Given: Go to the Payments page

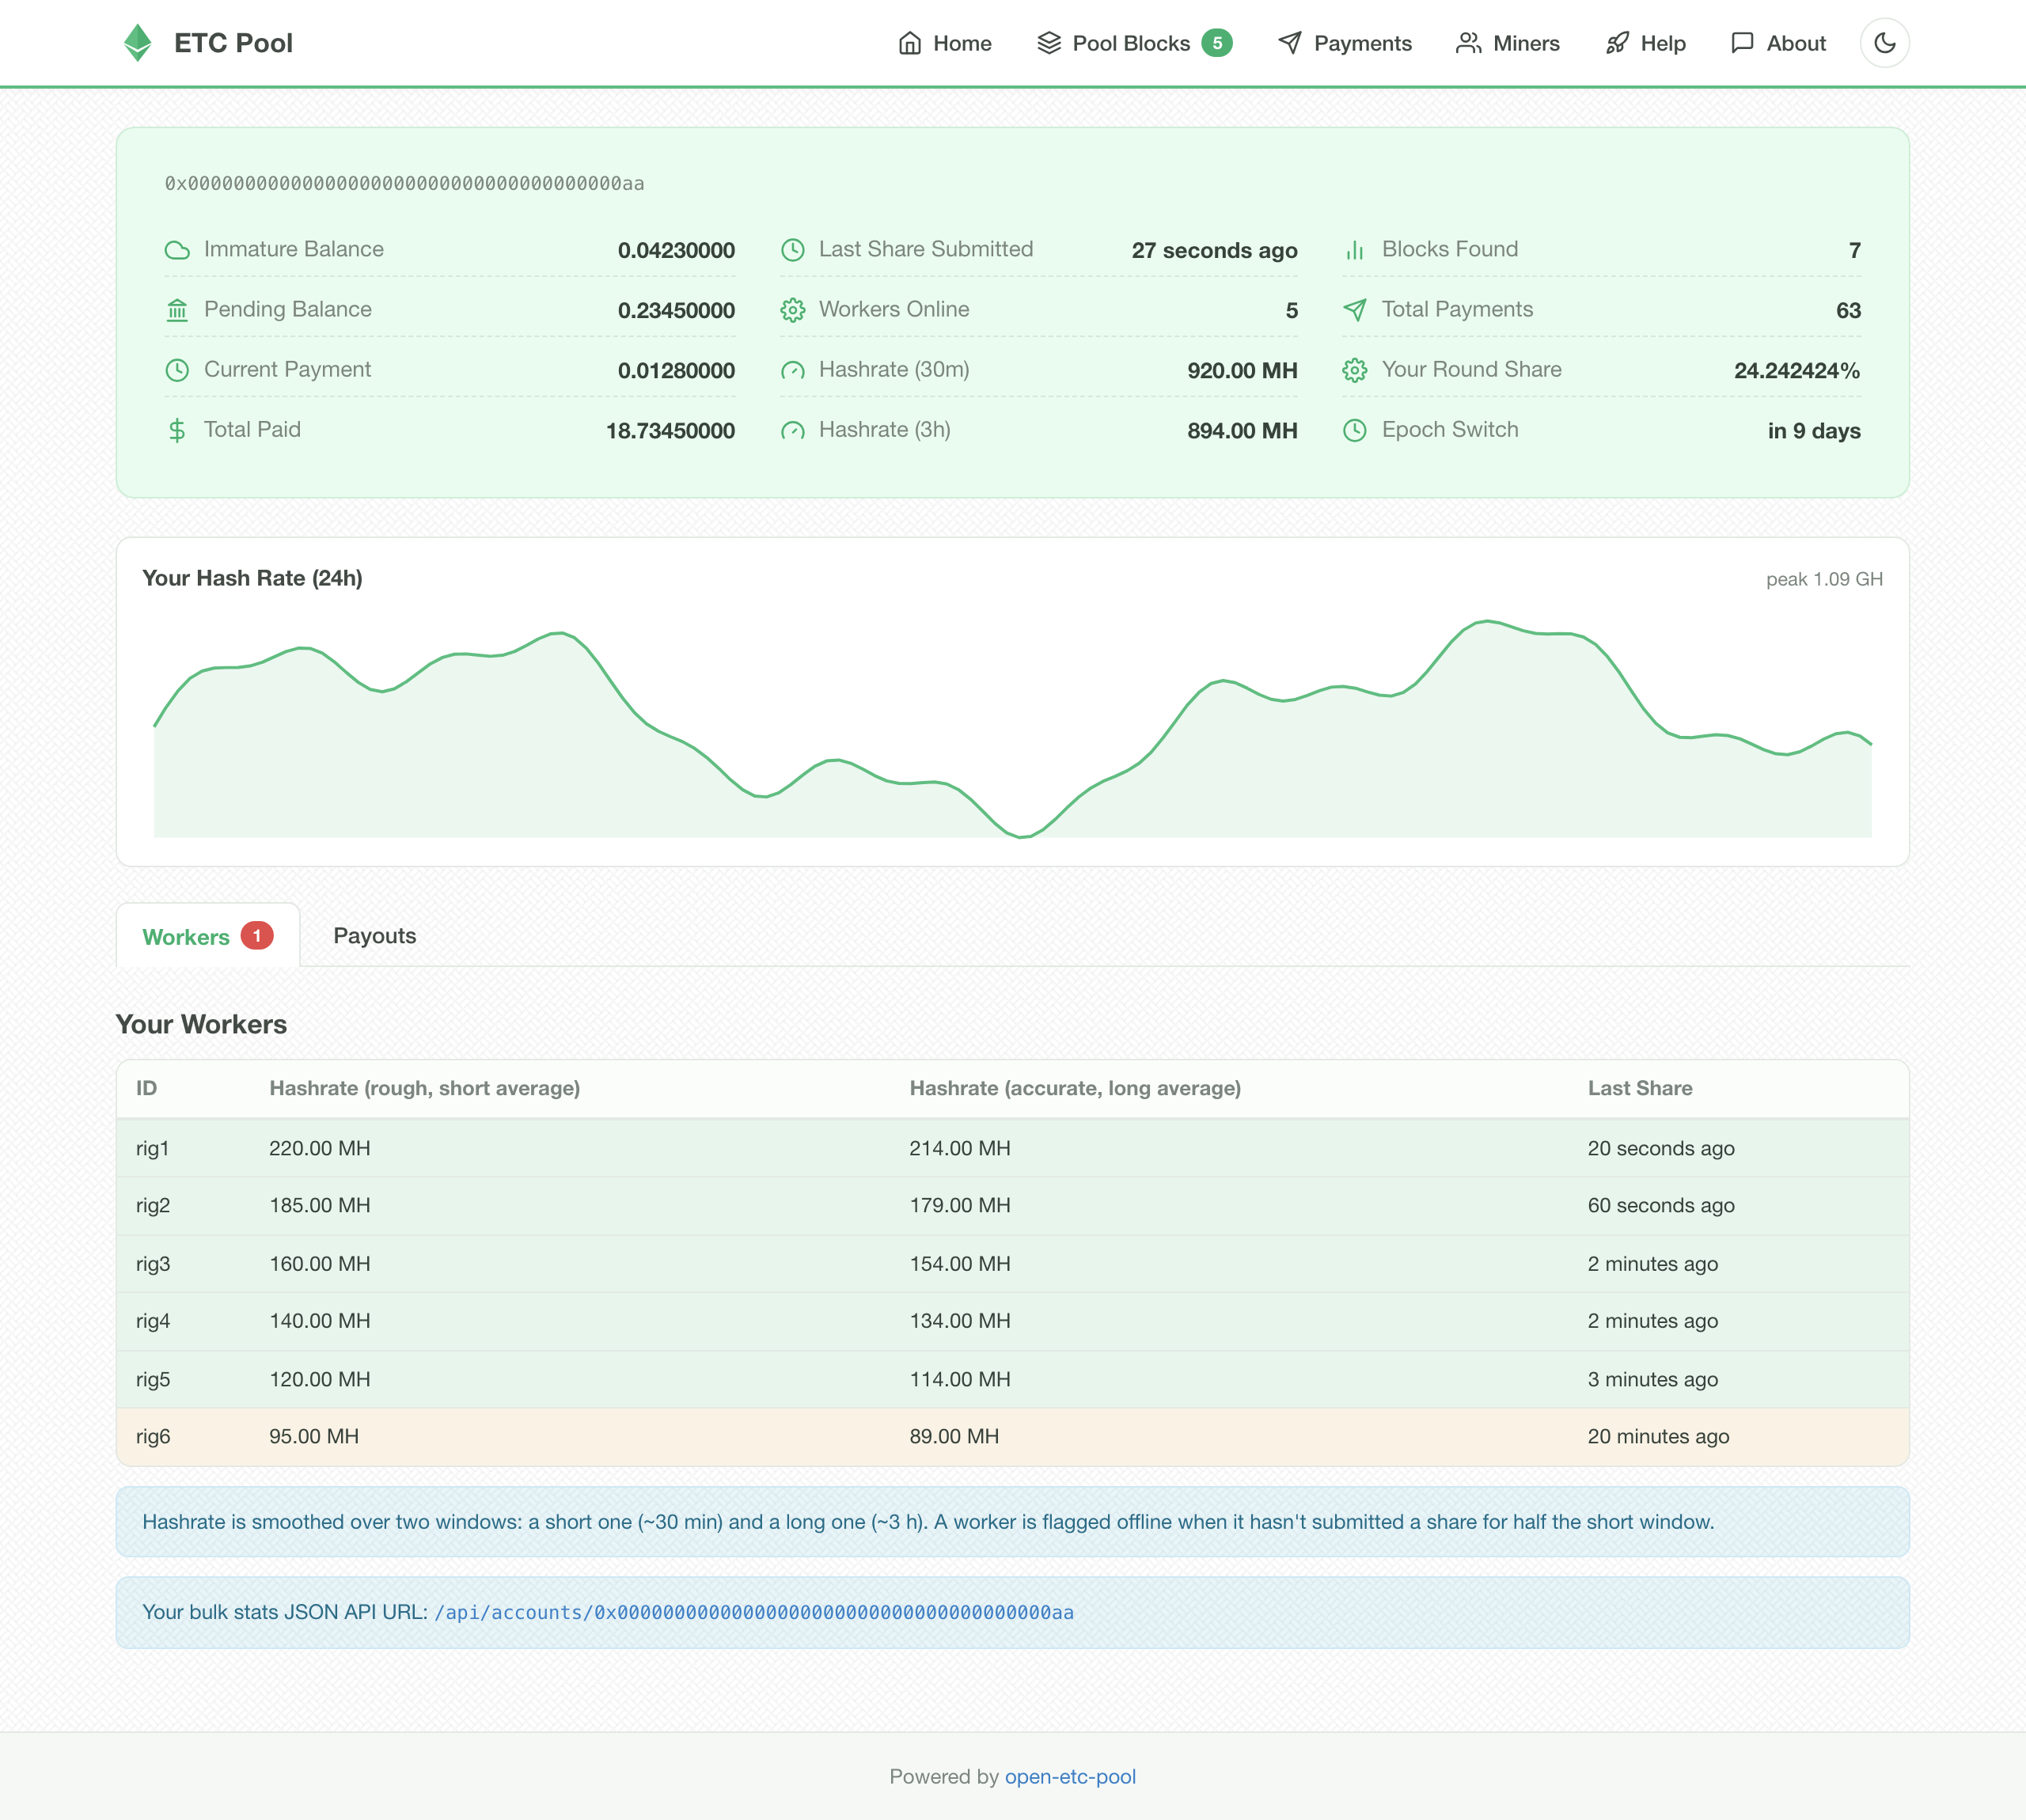Looking at the screenshot, I should tap(1345, 43).
